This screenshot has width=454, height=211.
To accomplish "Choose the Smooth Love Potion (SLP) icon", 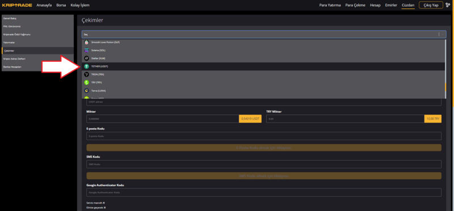I will click(86, 43).
